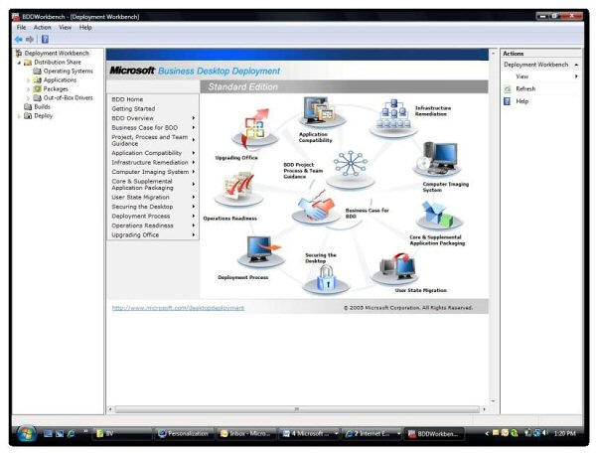Click the horizontal scrollbar at the bottom
Viewport: 596px width, 453px height.
point(297,409)
